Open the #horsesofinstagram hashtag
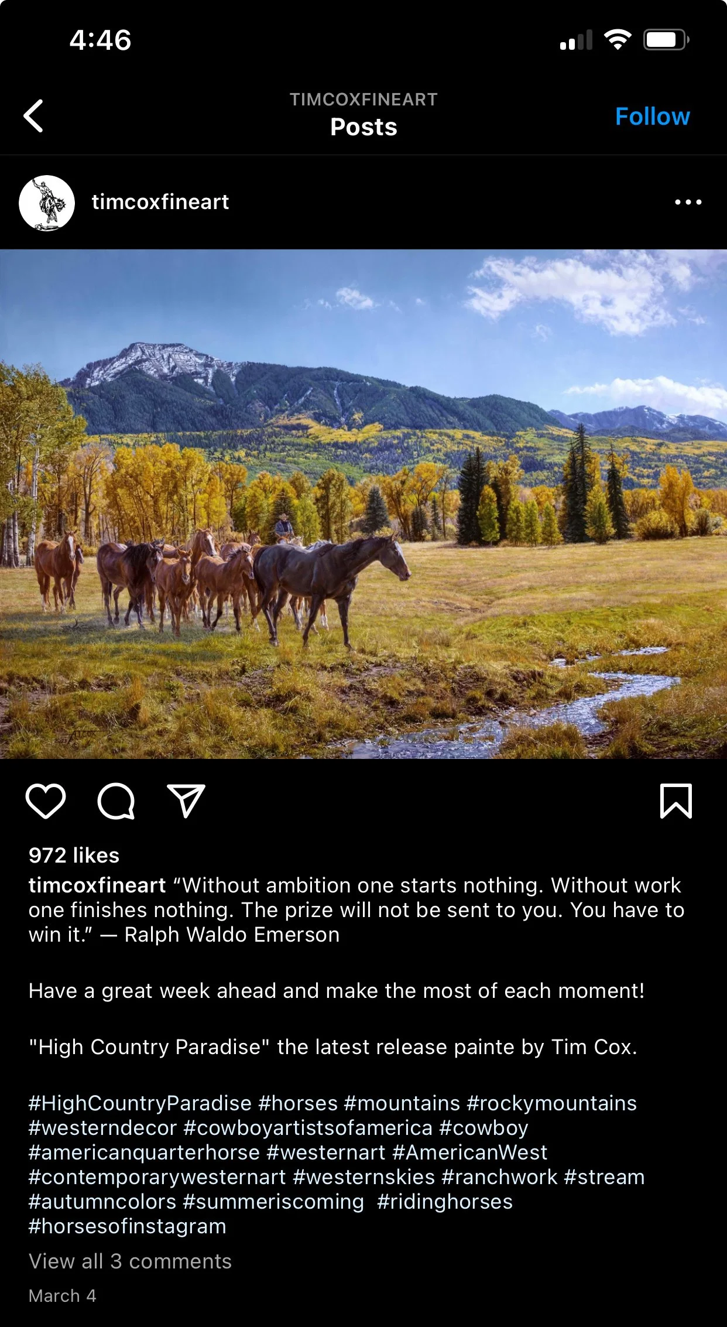This screenshot has height=1327, width=727. click(x=128, y=1226)
